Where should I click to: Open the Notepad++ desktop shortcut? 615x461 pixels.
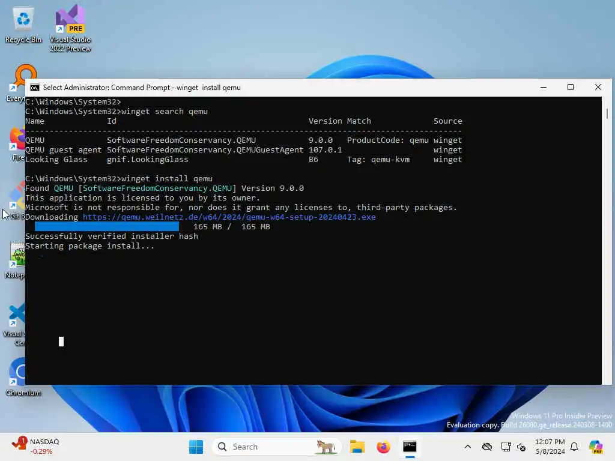16,260
